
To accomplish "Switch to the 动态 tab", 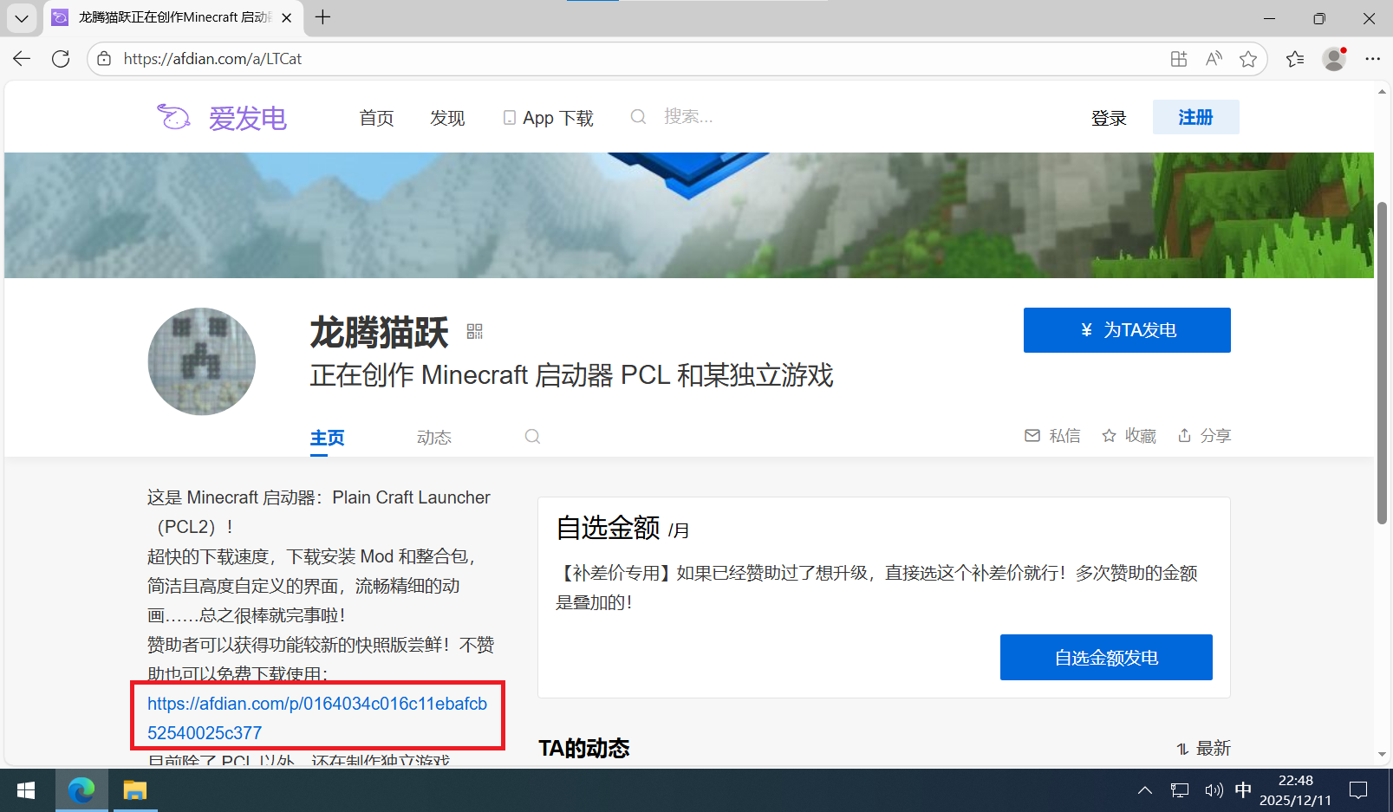I will click(433, 438).
